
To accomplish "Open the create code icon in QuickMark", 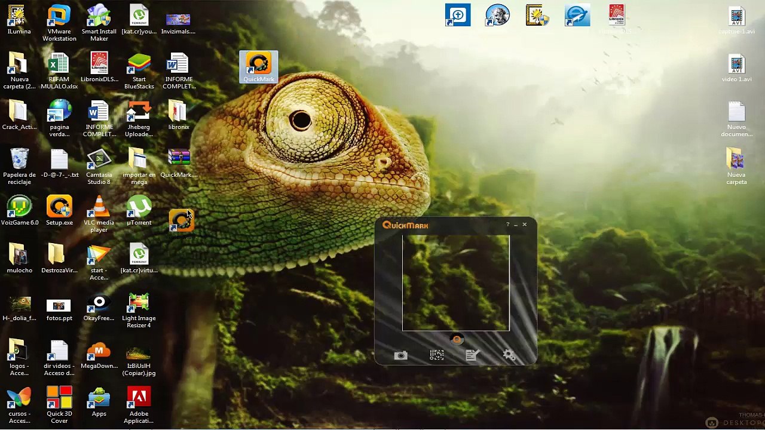I will click(x=472, y=355).
